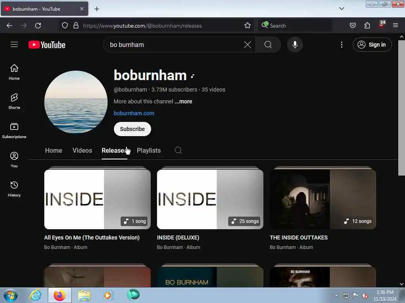Open Subscriptions in the sidebar
The image size is (405, 303).
(x=14, y=131)
